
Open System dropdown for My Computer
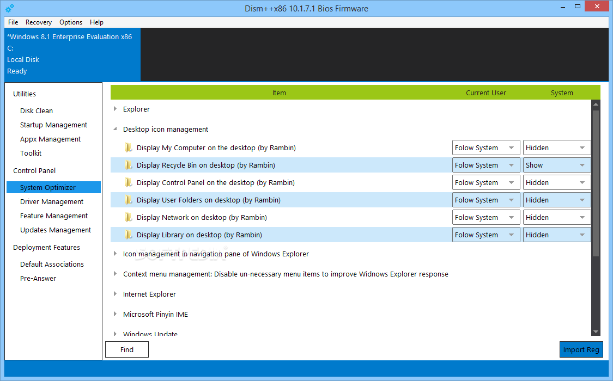tap(557, 148)
